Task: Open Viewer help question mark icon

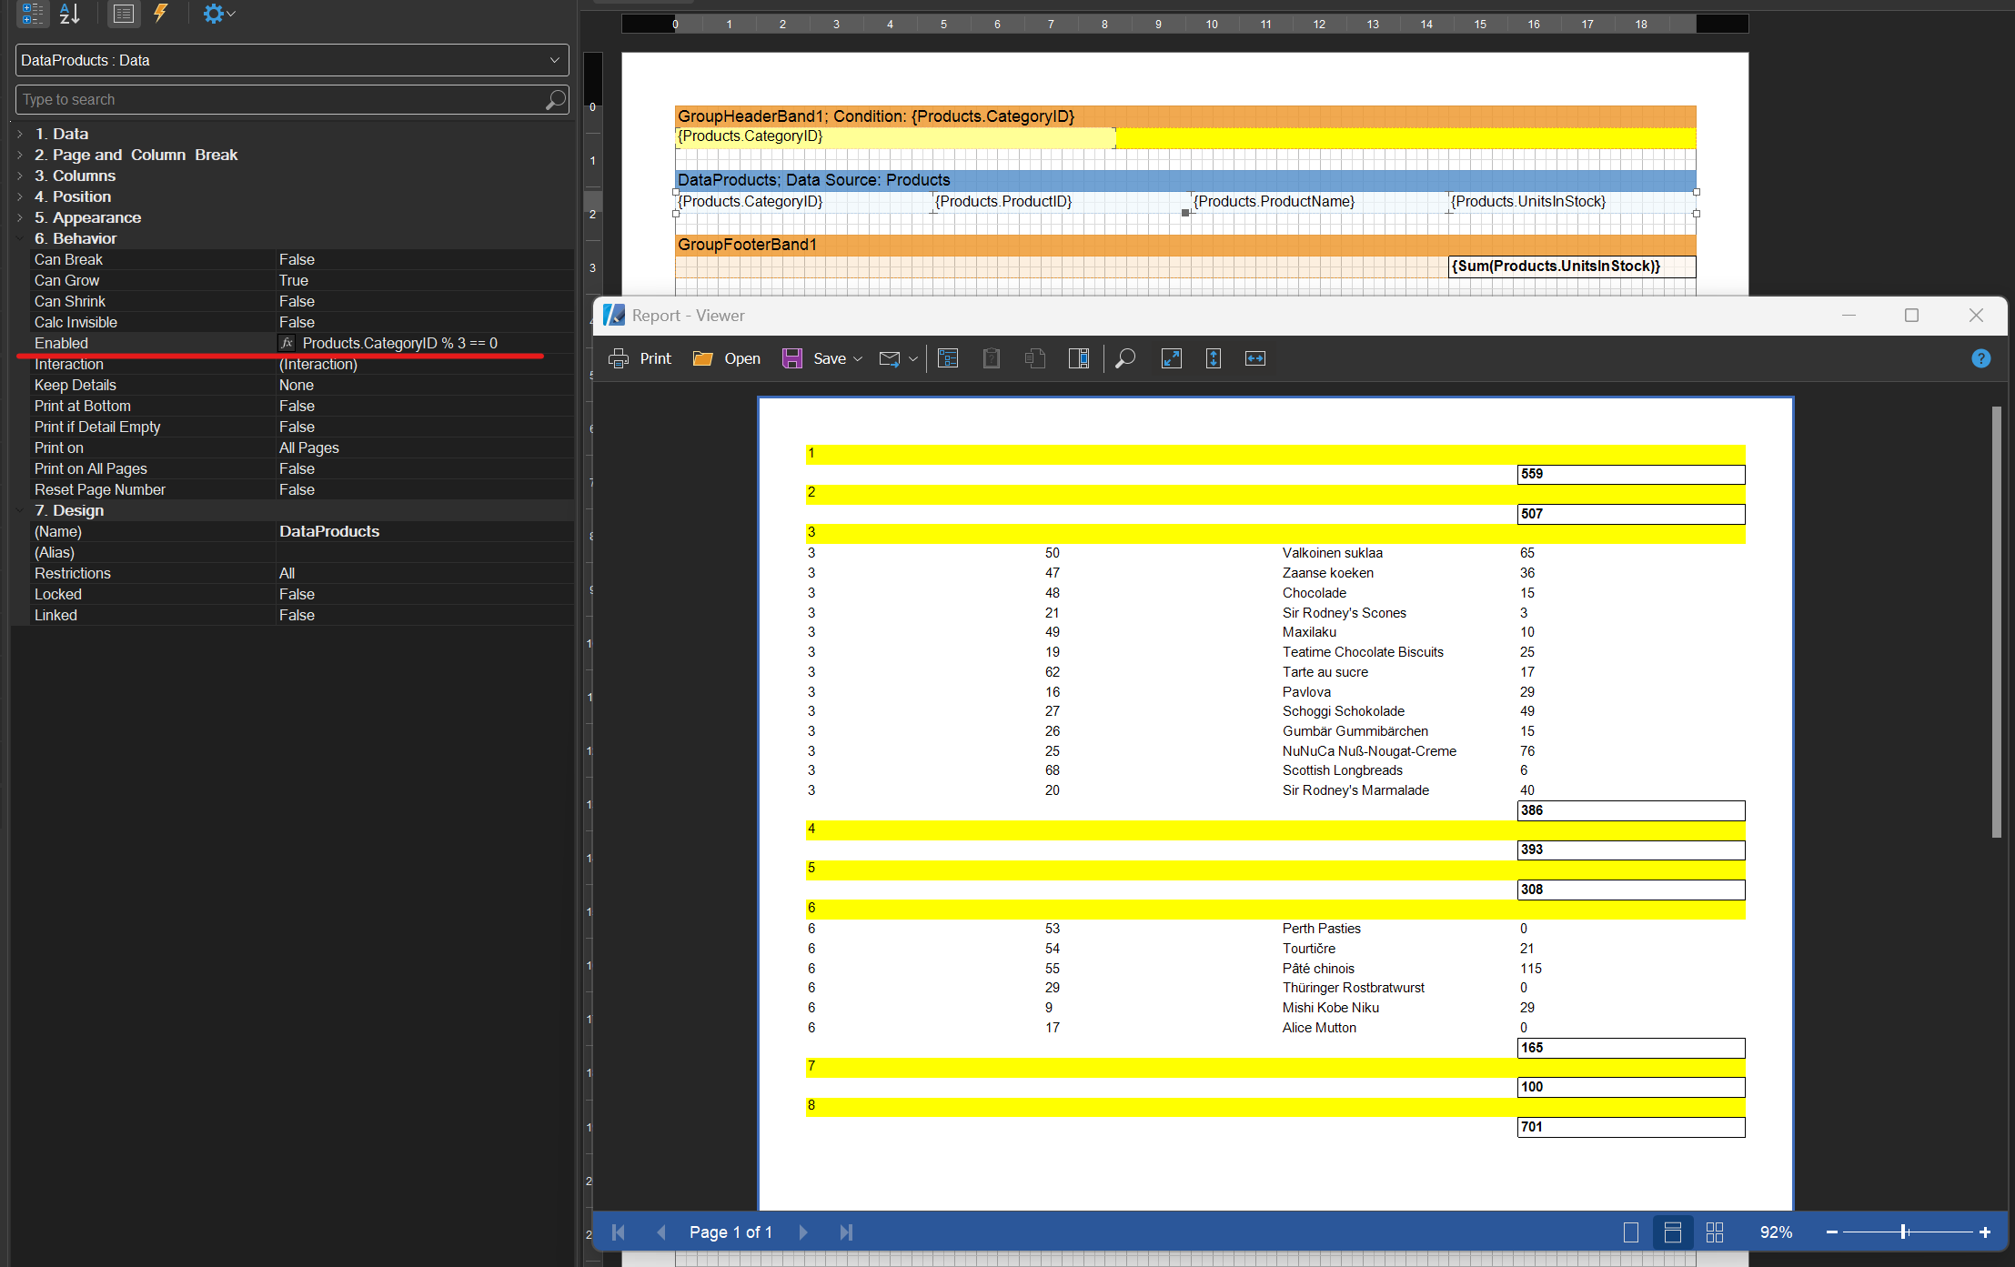Action: point(1981,358)
